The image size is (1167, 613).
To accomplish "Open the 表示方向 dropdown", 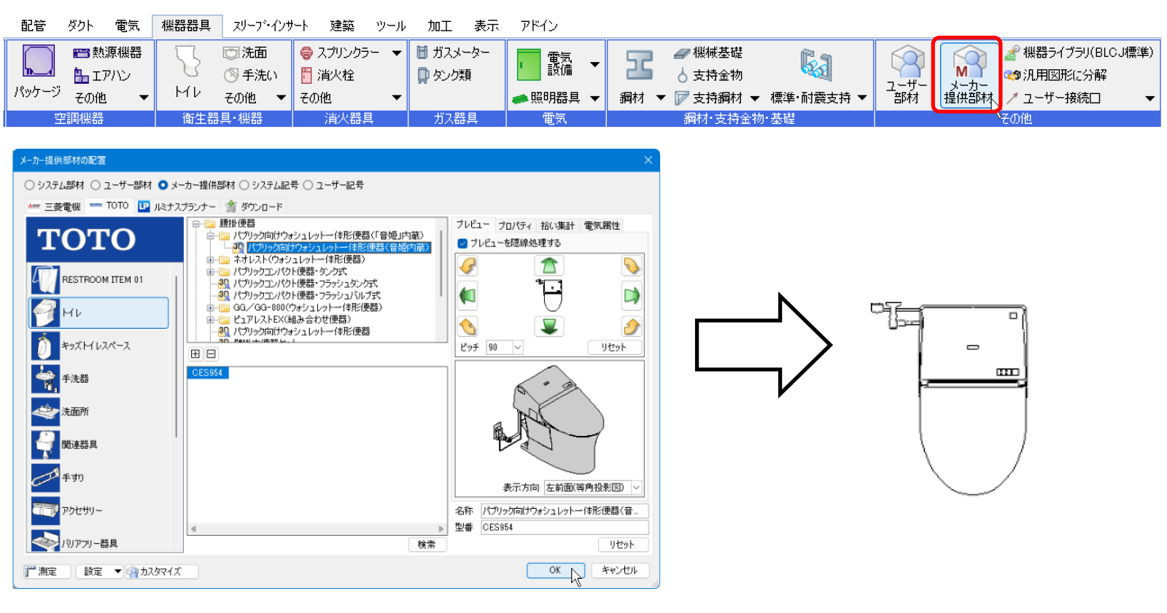I will coord(636,488).
